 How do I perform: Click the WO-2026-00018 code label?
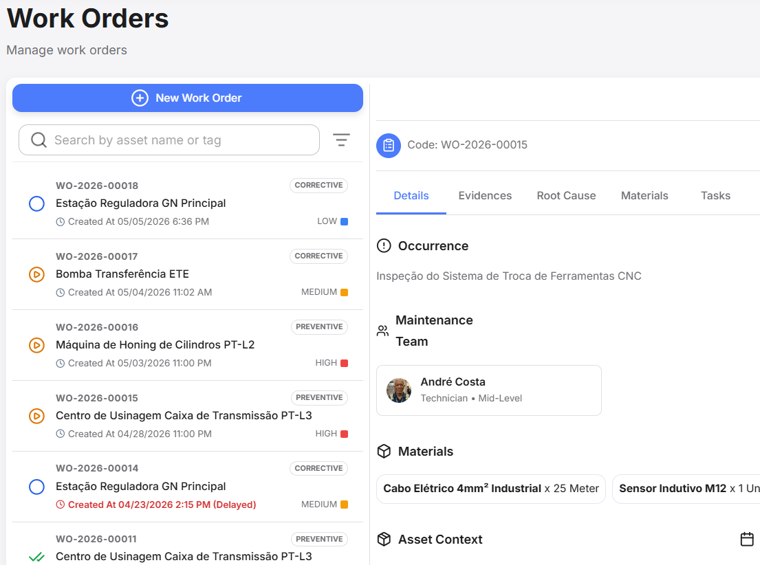[x=97, y=186]
